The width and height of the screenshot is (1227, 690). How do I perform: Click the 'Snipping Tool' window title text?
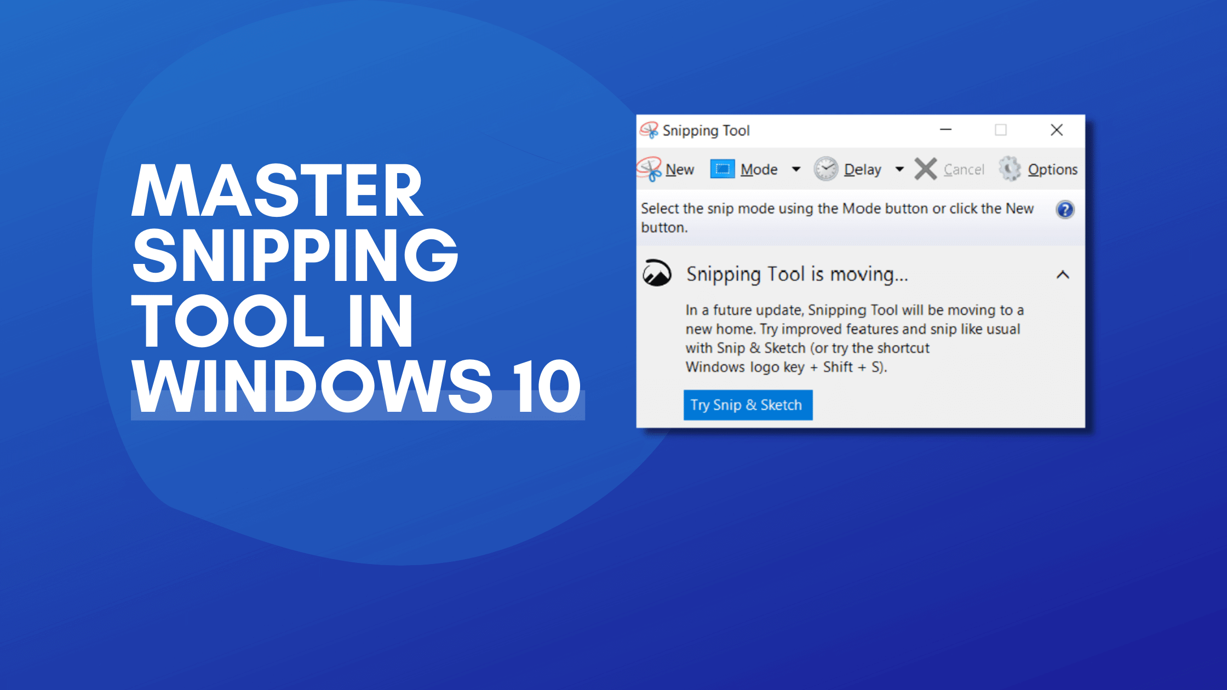click(706, 131)
